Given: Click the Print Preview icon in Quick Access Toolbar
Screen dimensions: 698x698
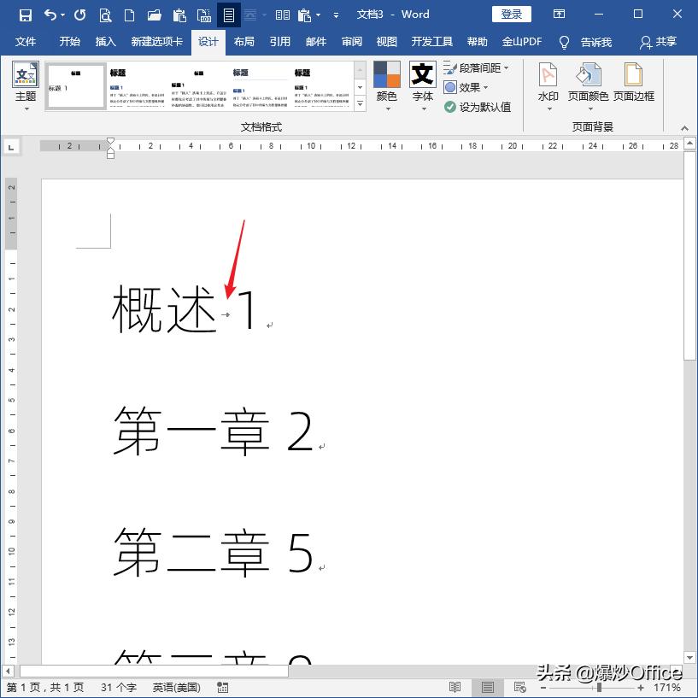Looking at the screenshot, I should tap(106, 14).
